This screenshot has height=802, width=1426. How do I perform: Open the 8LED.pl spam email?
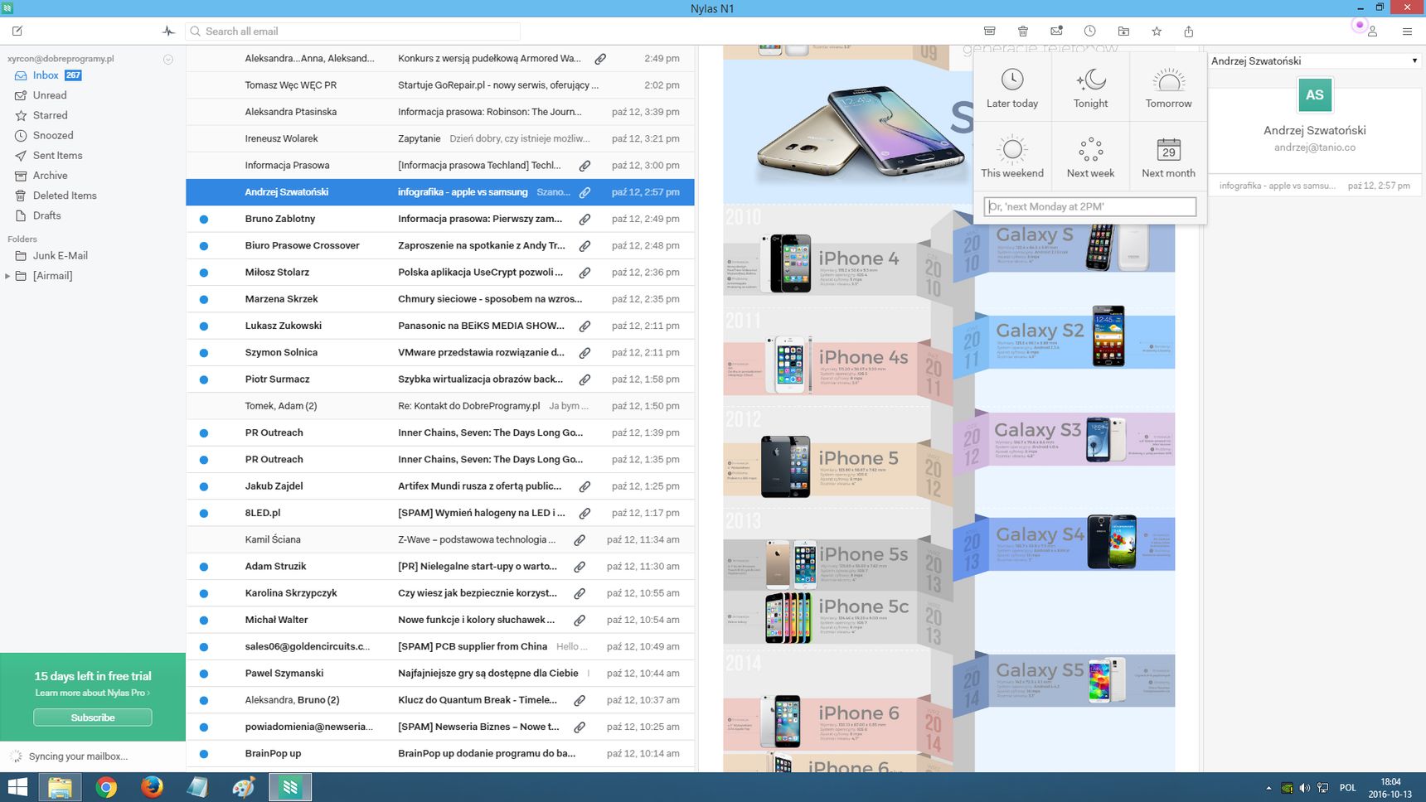click(440, 513)
